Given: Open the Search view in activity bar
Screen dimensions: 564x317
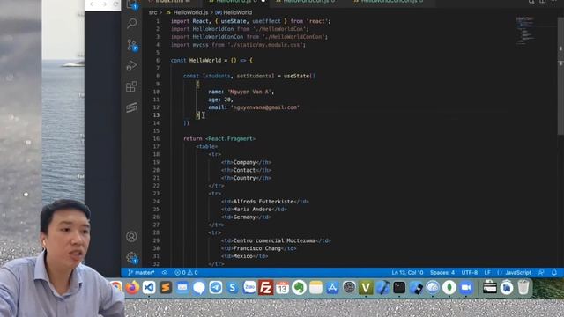Looking at the screenshot, I should pyautogui.click(x=131, y=24).
